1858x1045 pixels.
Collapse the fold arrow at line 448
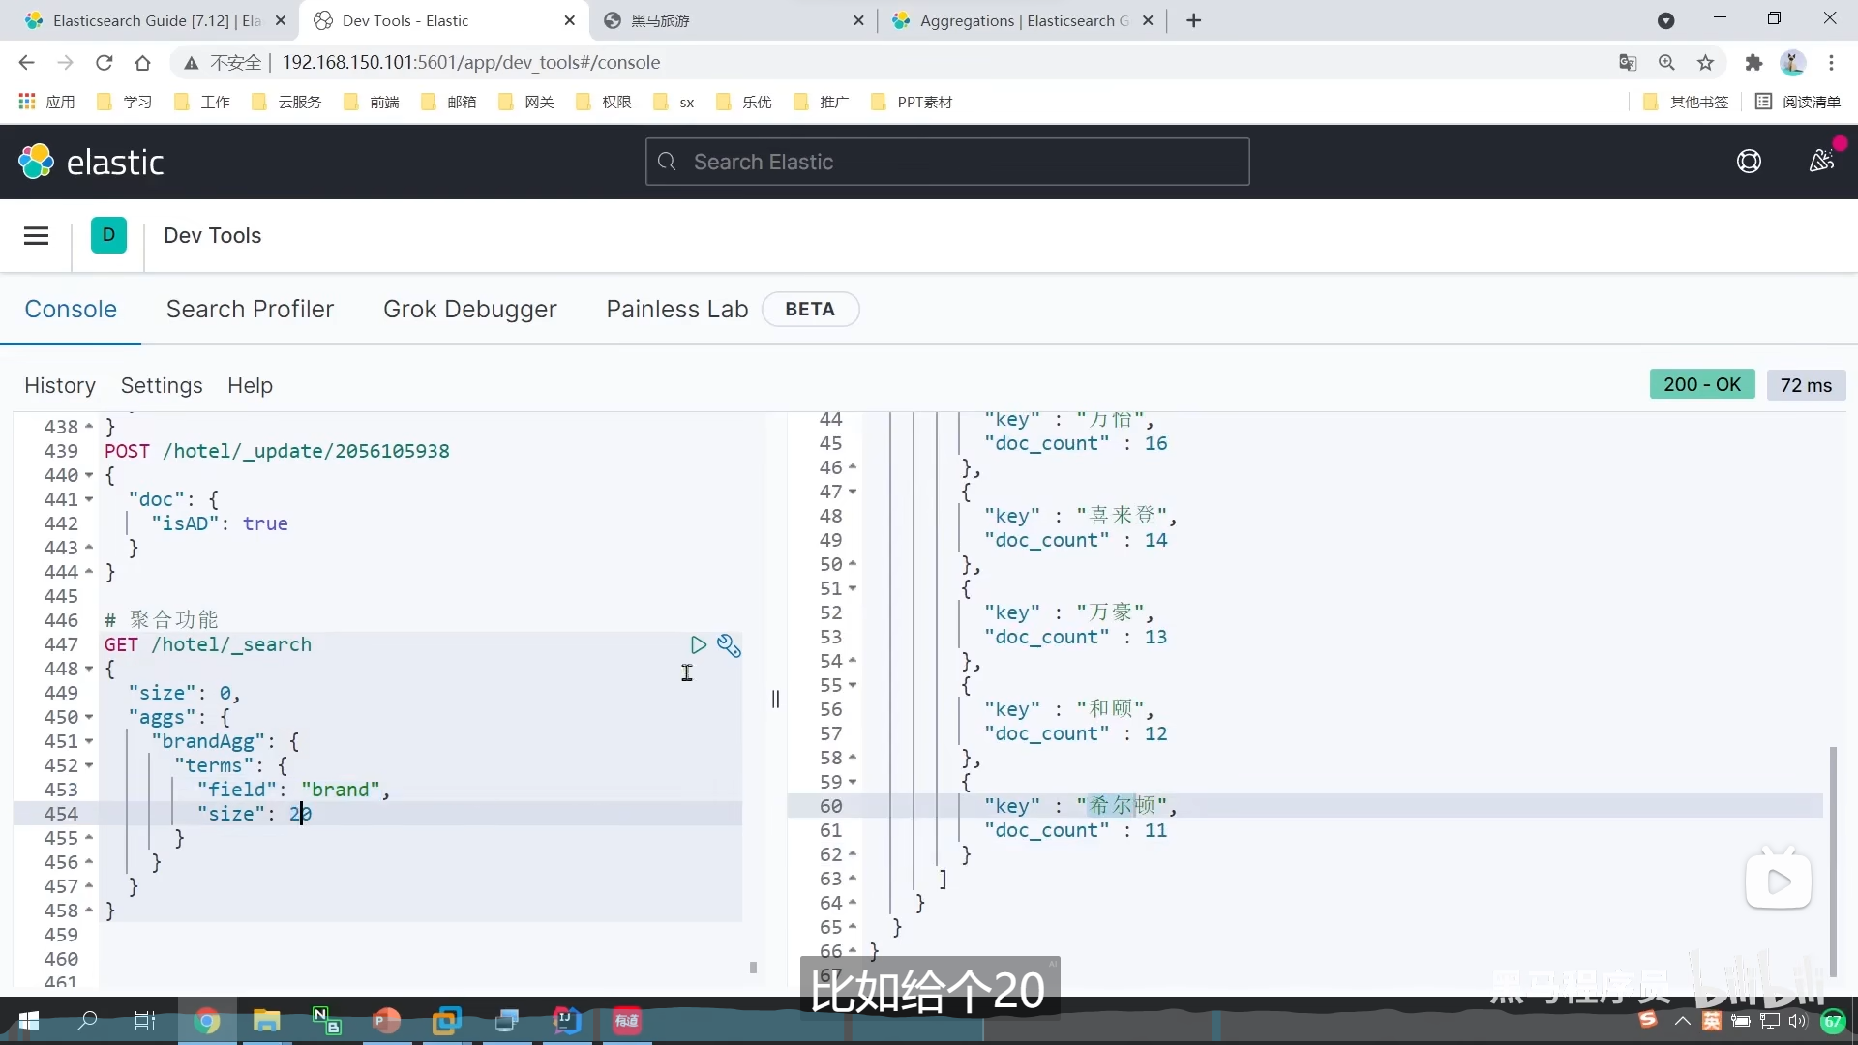coord(89,669)
